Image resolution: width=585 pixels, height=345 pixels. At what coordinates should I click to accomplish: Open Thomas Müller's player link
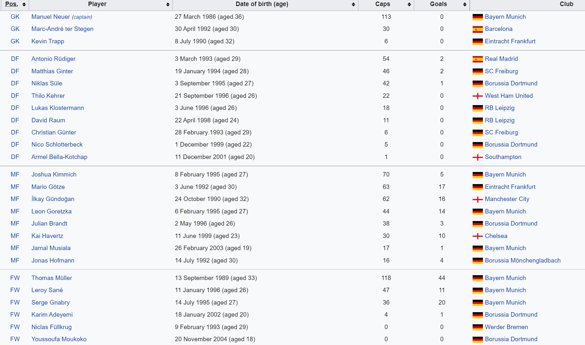[52, 278]
